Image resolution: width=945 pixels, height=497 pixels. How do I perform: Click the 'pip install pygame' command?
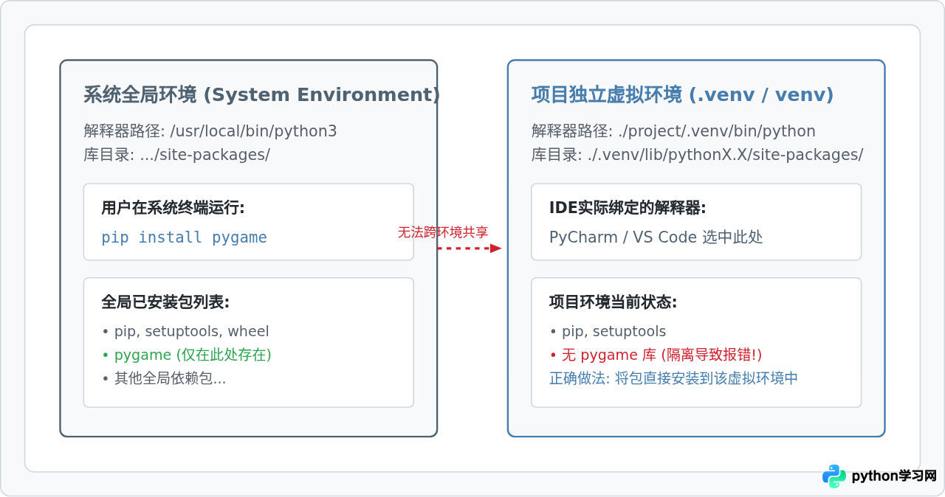pyautogui.click(x=184, y=237)
